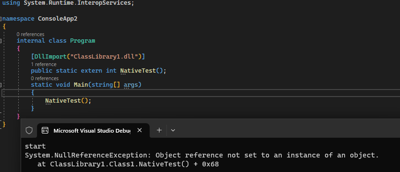Collapse the Main method outline

pos(1,85)
